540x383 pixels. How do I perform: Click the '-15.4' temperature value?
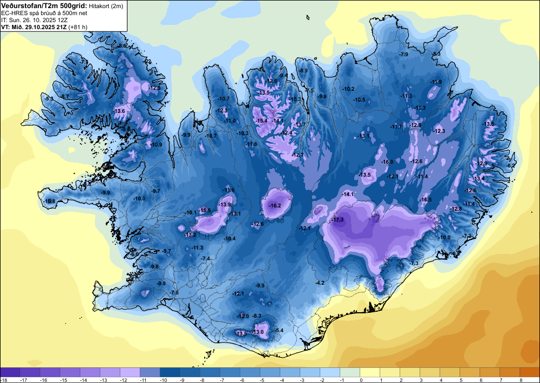coord(262,120)
